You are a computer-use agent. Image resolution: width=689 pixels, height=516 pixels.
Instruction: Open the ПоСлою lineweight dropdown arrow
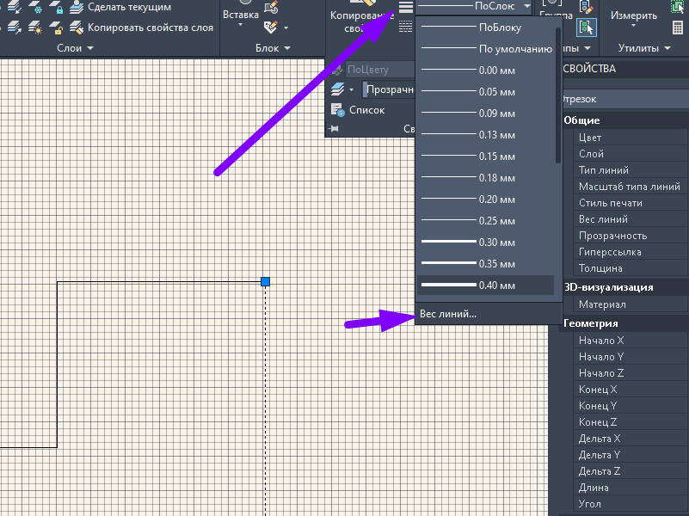click(x=526, y=6)
